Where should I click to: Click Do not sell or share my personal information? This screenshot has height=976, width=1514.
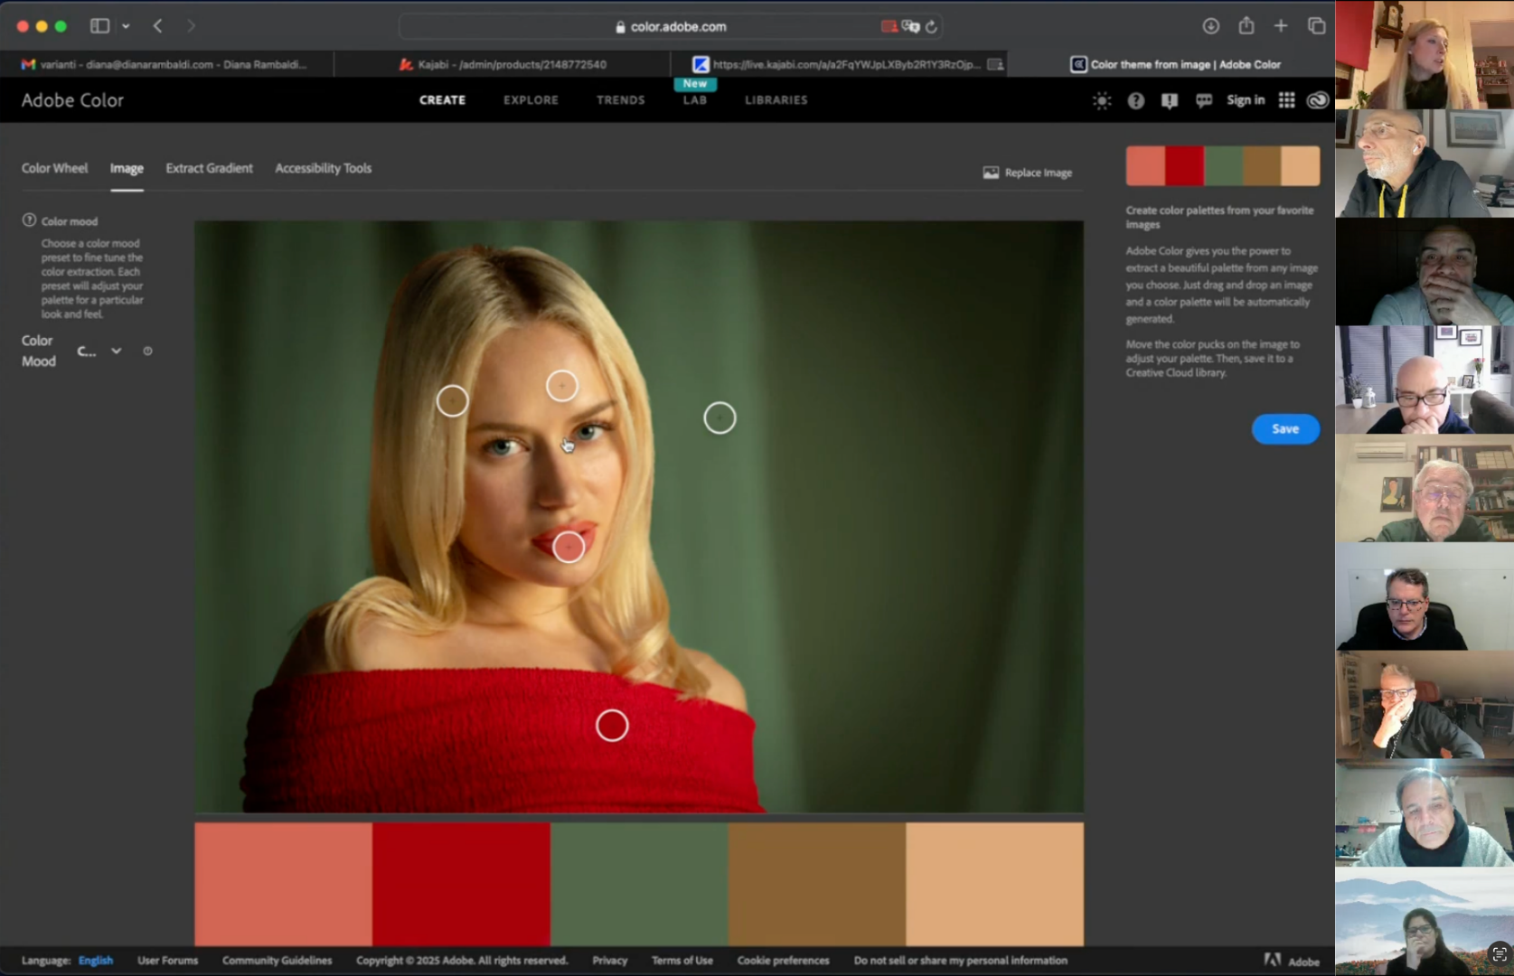tap(961, 961)
